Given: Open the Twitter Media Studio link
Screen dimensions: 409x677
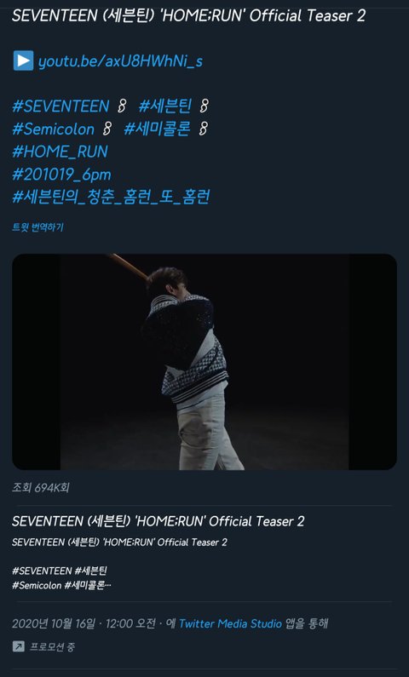Looking at the screenshot, I should (x=230, y=623).
